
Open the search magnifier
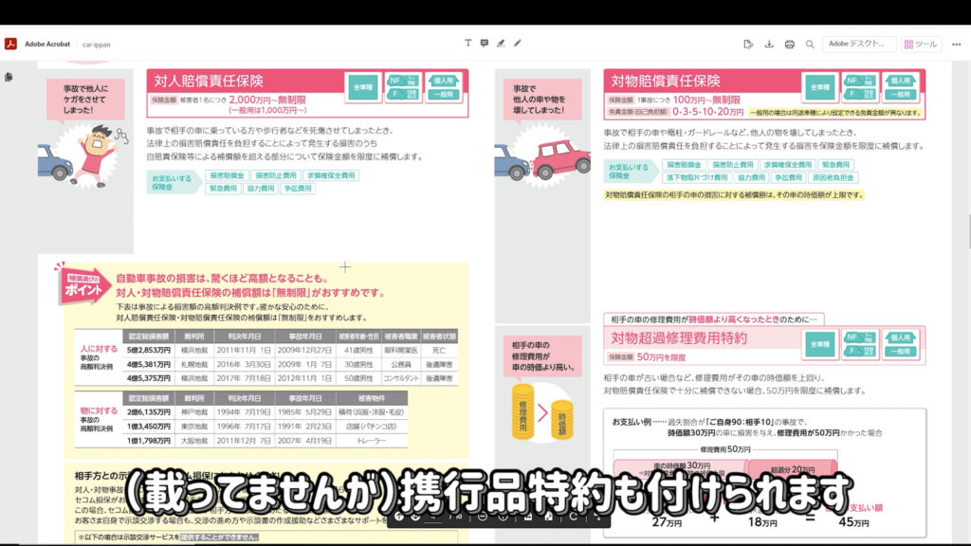810,44
